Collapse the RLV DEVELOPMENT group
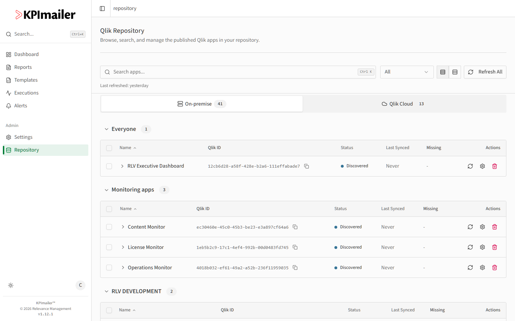515x321 pixels. [x=106, y=291]
